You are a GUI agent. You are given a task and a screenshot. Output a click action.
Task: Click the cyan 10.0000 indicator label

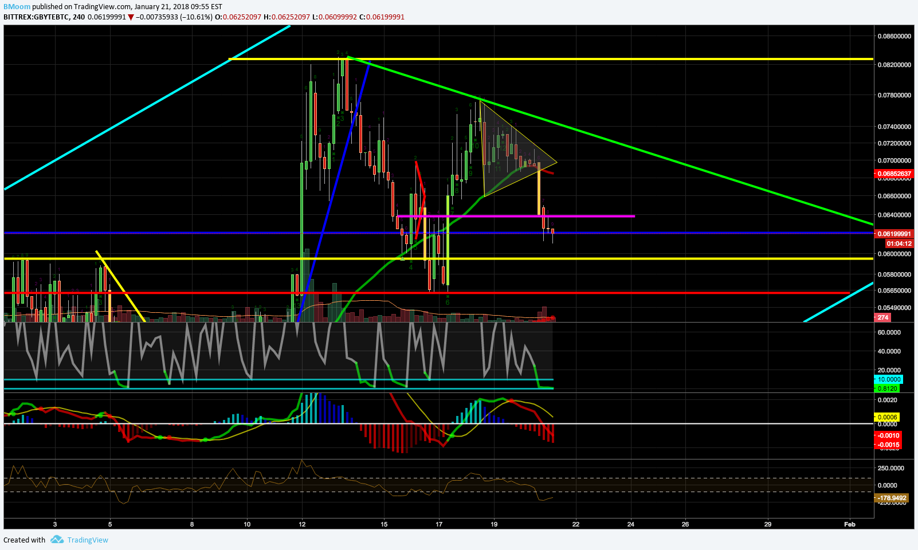point(889,379)
